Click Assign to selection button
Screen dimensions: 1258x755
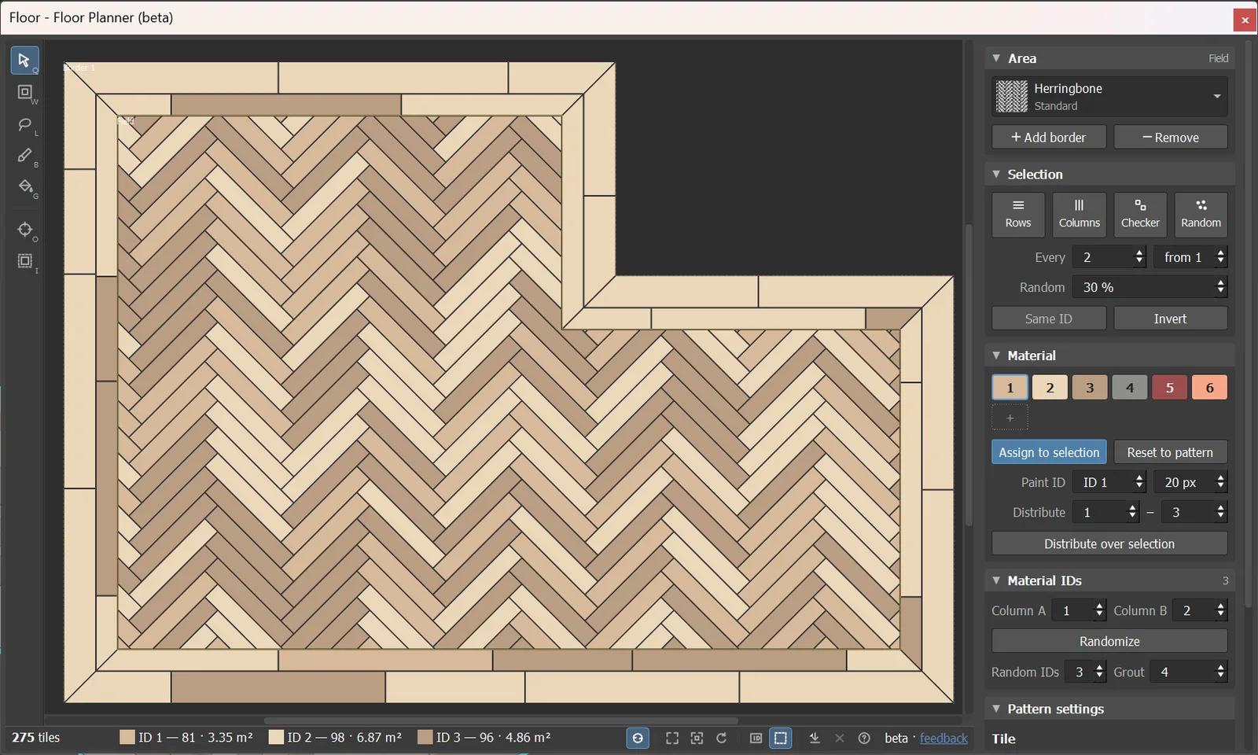1049,452
